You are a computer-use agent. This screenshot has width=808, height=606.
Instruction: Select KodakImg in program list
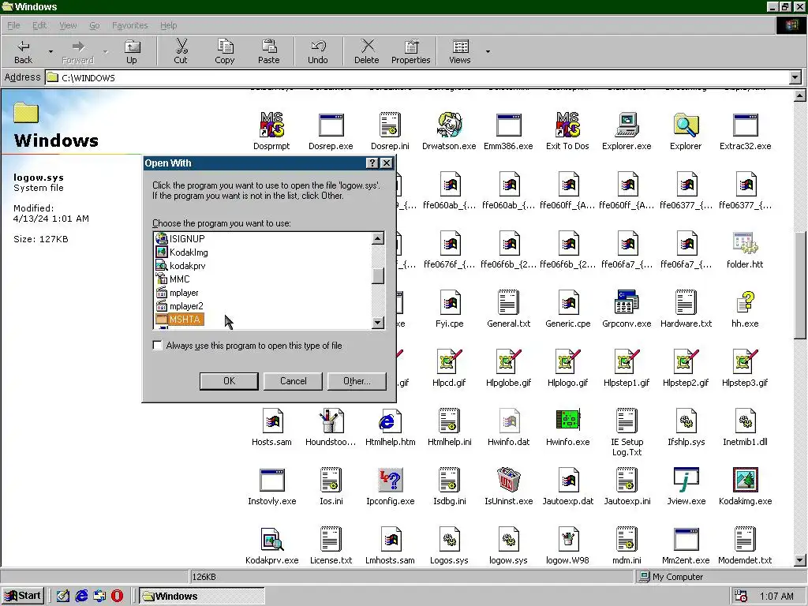click(x=182, y=252)
